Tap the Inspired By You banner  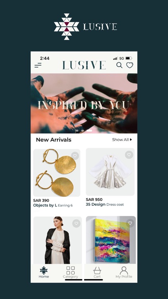point(84,103)
